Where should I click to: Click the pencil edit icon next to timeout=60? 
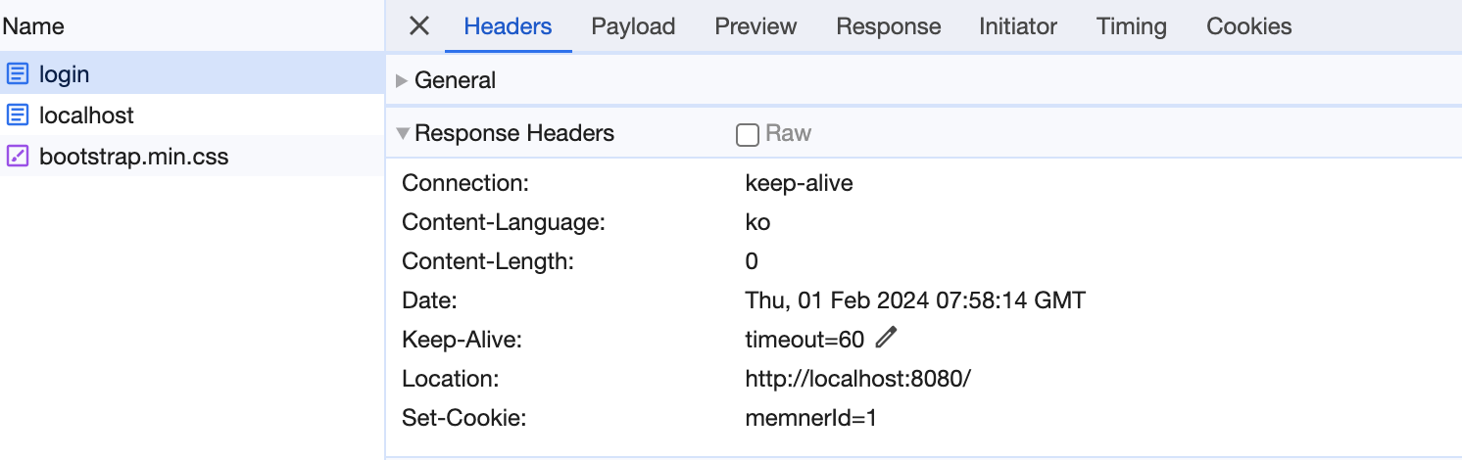coord(886,338)
